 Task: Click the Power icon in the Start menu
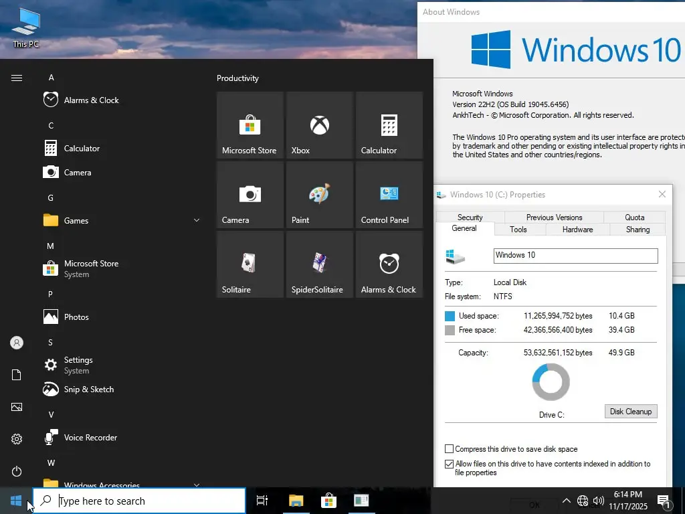(x=16, y=471)
